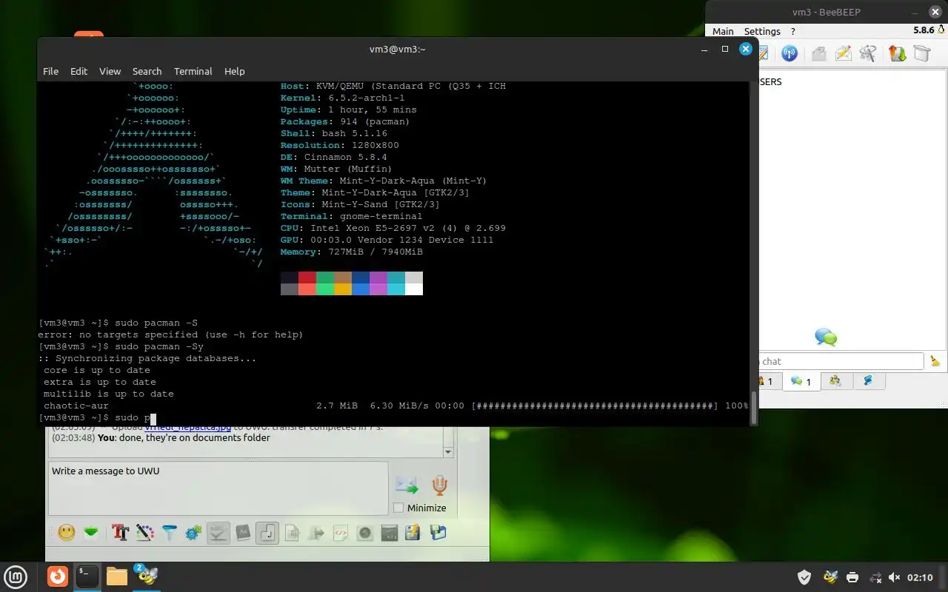
Task: Open the terminal File menu
Action: (50, 71)
